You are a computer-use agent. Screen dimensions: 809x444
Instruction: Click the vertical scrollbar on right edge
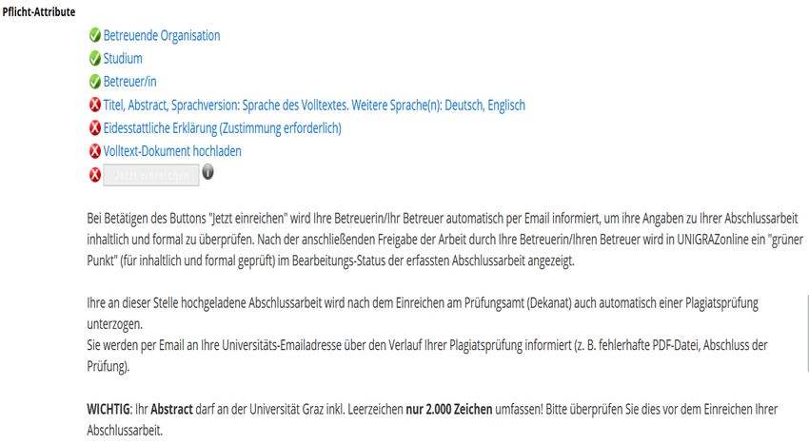[807, 333]
